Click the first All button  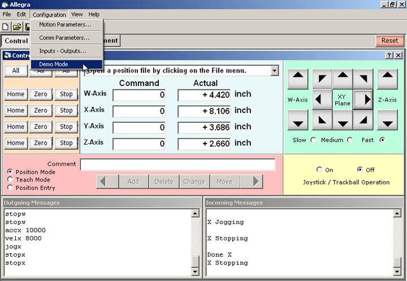coord(16,71)
